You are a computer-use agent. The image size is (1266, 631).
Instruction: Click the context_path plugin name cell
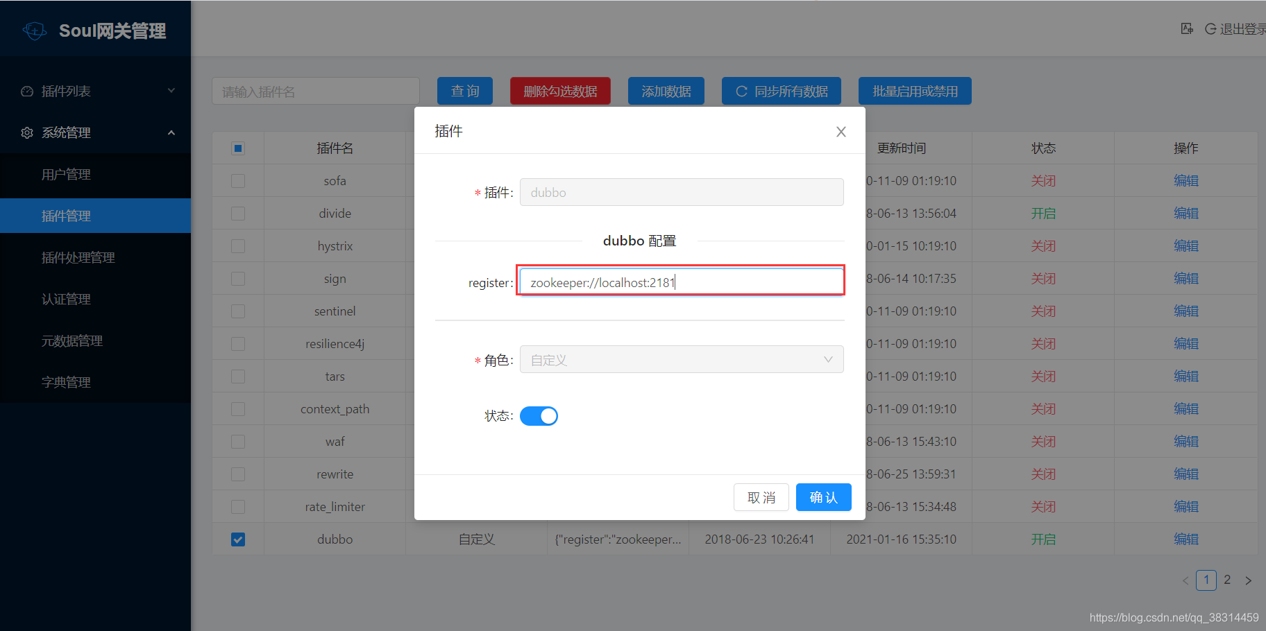tap(335, 409)
